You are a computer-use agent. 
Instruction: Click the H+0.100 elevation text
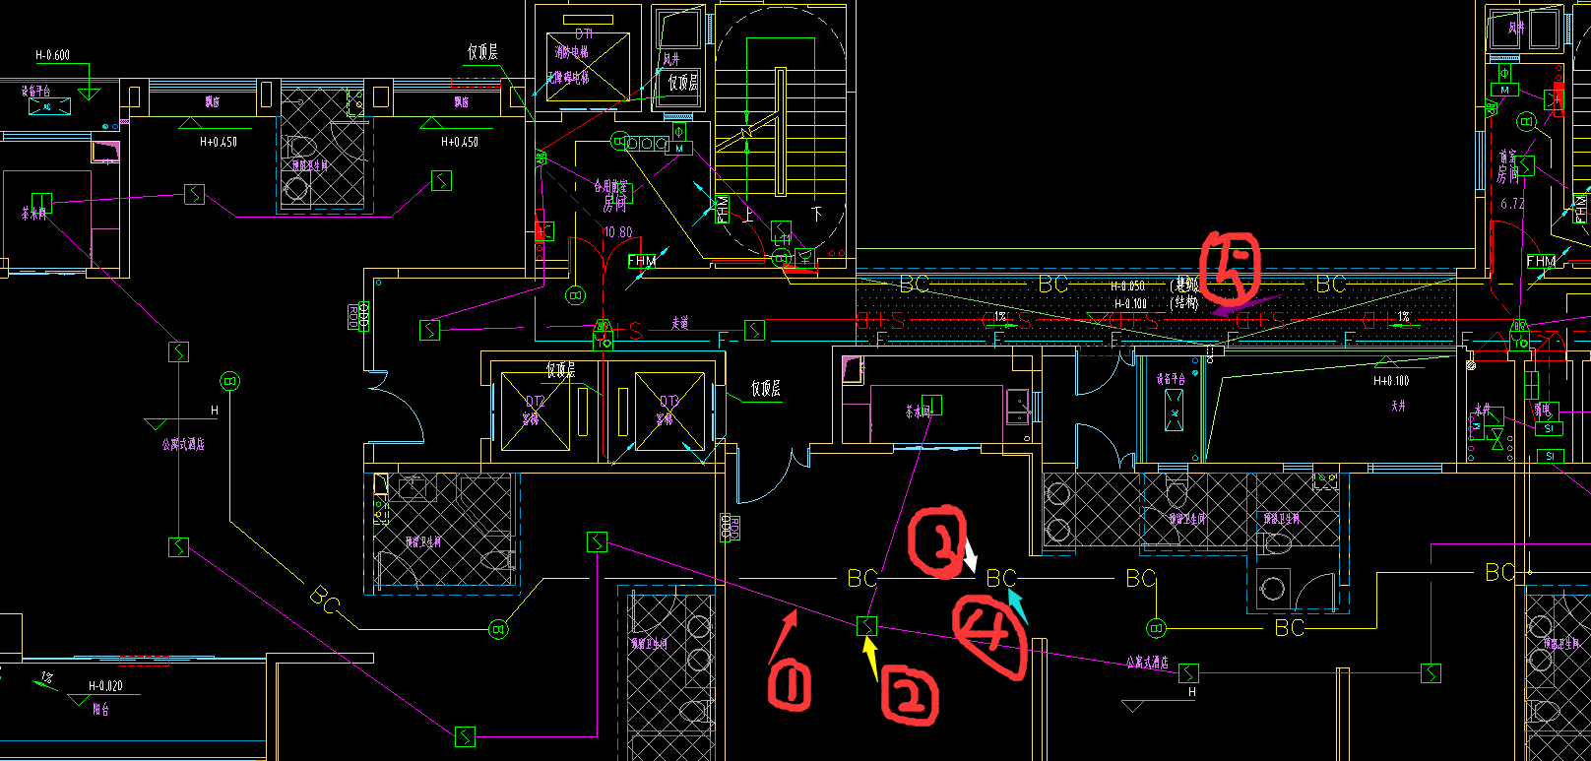1391,380
